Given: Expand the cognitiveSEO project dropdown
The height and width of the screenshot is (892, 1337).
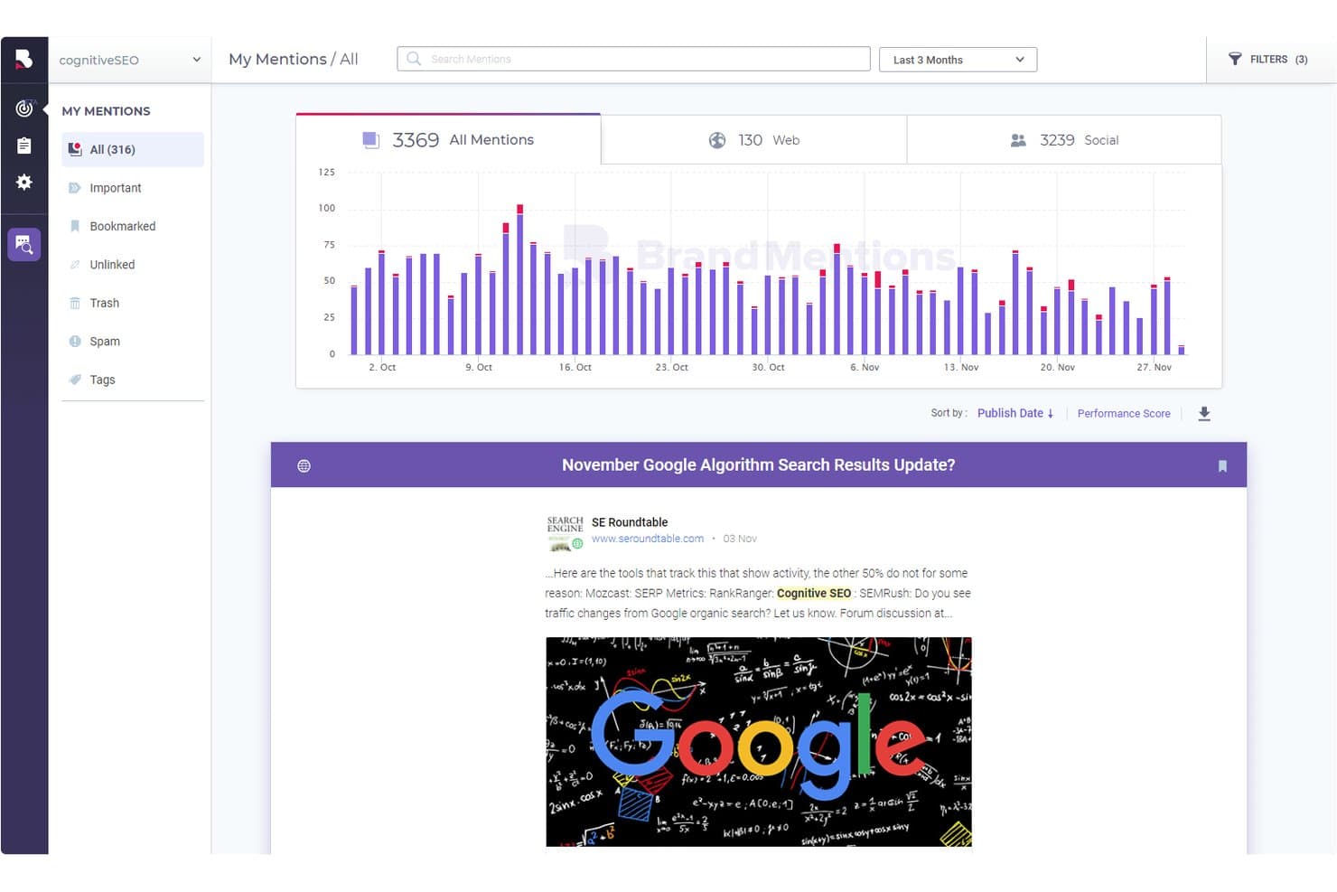Looking at the screenshot, I should coord(130,60).
